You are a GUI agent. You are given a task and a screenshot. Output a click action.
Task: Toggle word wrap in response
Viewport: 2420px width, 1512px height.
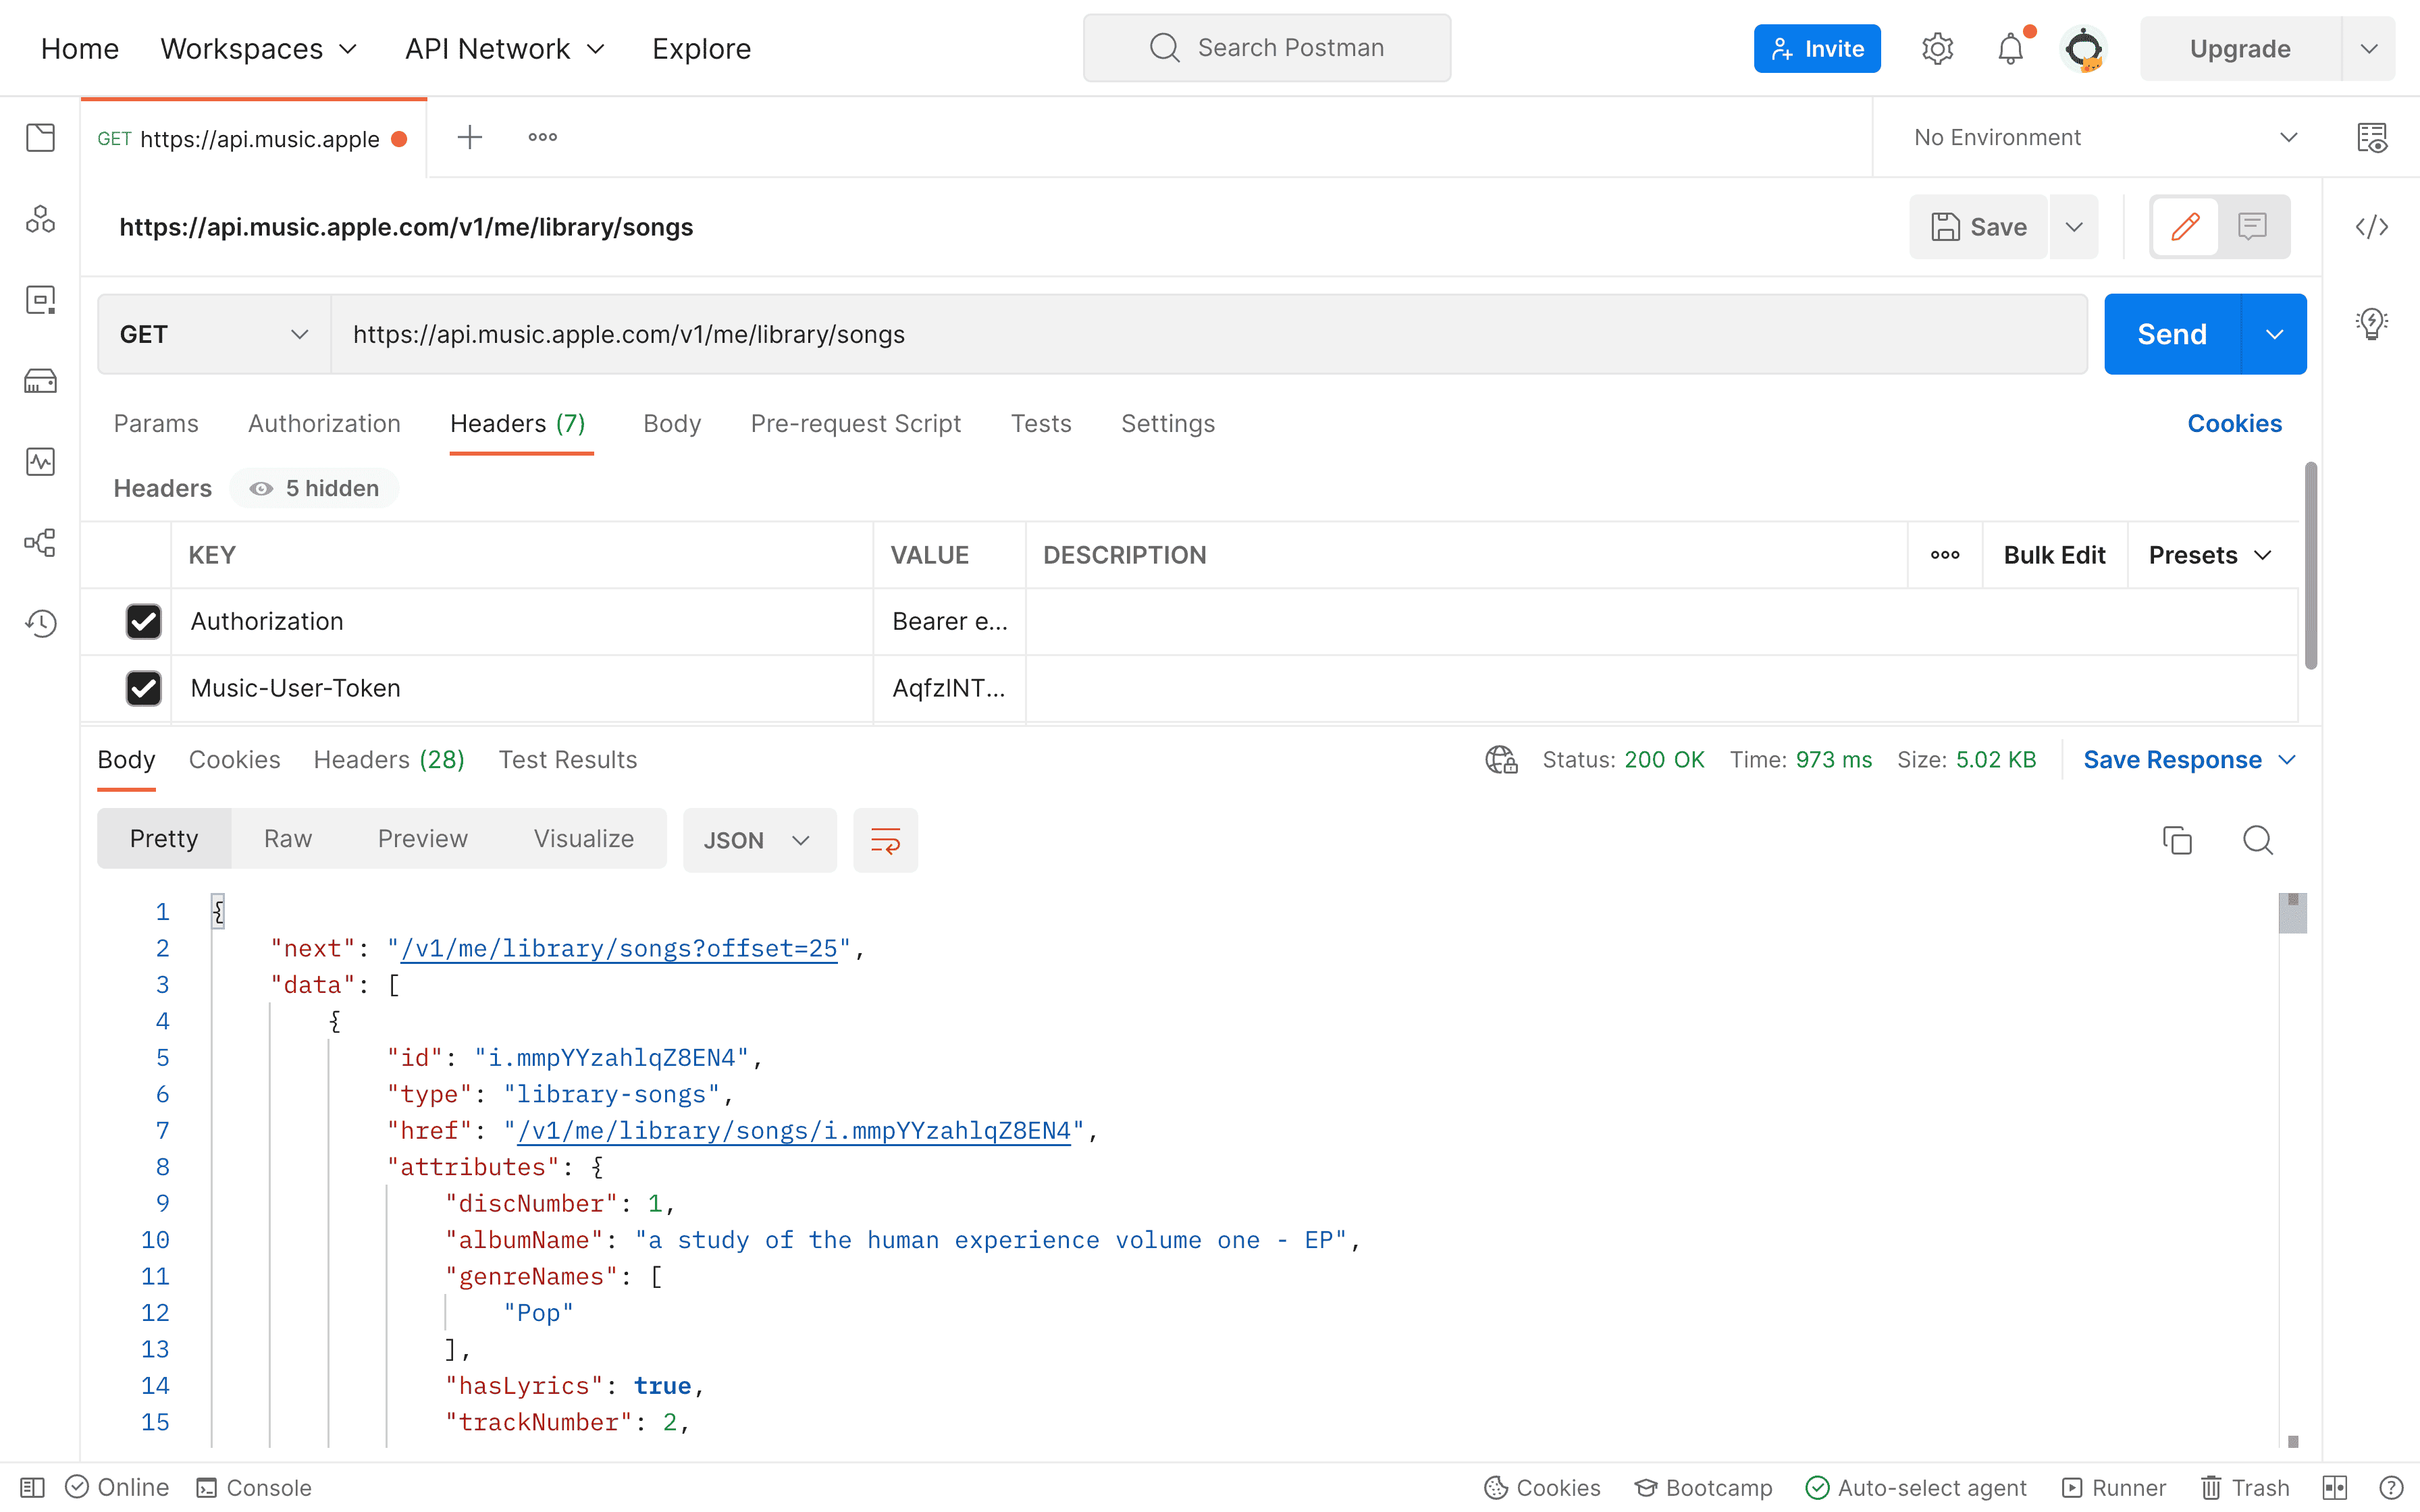[885, 840]
